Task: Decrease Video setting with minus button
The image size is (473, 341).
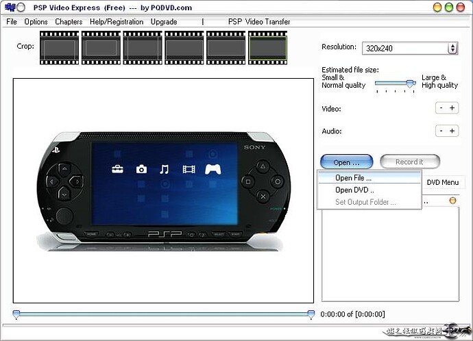Action: click(x=441, y=108)
